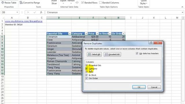The image size is (185, 104).
Task: Open the Quick Styles gallery
Action: (x=144, y=2)
